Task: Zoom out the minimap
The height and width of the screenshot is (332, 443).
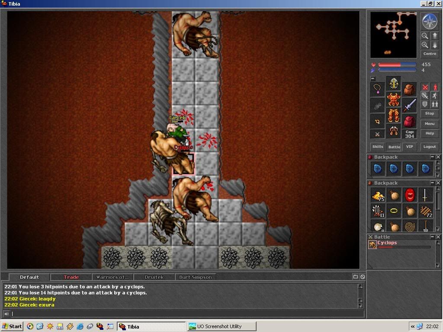Action: tap(425, 36)
